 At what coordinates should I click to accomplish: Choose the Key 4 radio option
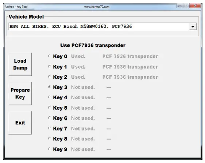[x=49, y=97]
